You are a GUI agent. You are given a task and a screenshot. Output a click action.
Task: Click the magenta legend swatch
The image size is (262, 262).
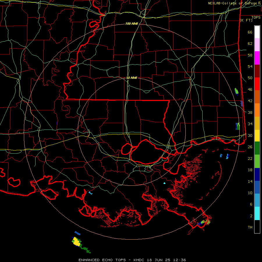coord(257,58)
